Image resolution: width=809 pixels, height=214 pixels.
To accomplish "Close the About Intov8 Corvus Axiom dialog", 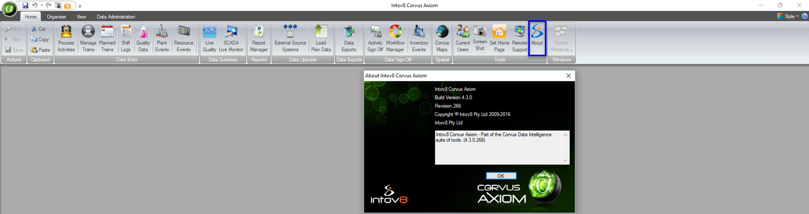I will coord(568,75).
